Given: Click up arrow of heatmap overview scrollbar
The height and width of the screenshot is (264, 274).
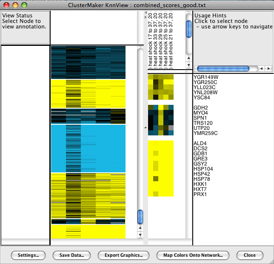Looking at the screenshot, I should 140,227.
